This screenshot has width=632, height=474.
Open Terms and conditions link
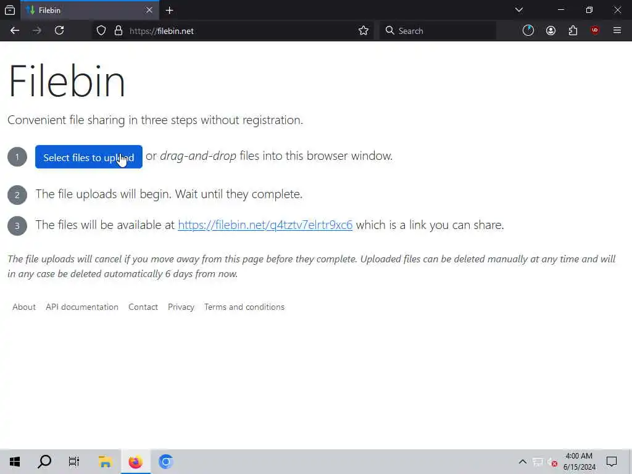tap(244, 307)
